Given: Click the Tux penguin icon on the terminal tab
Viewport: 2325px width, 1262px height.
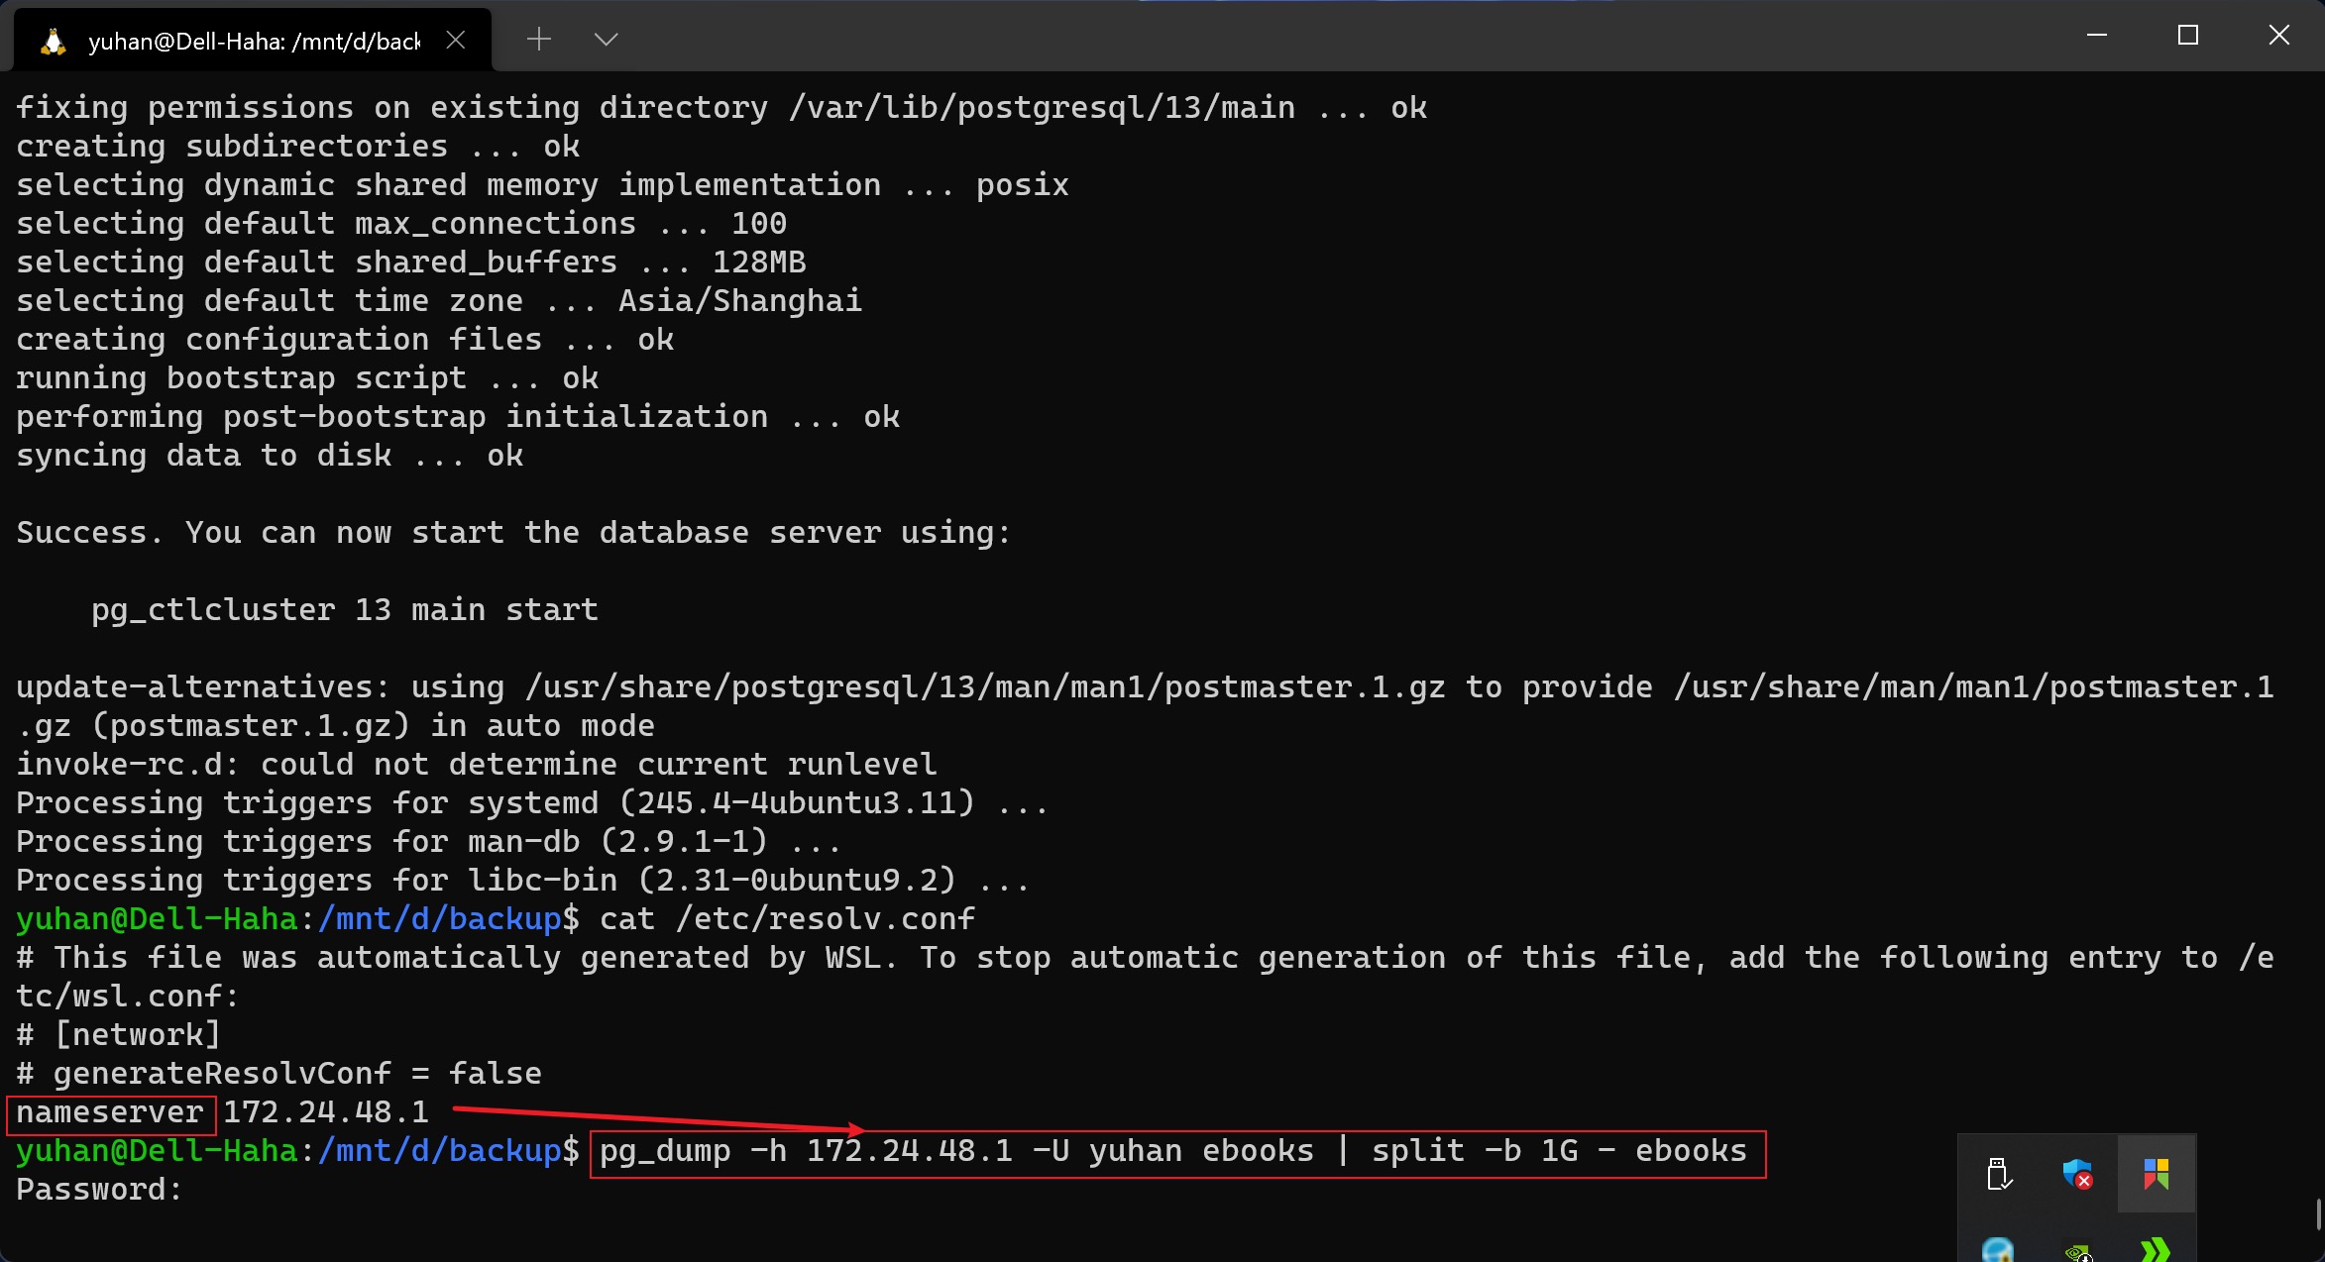Looking at the screenshot, I should 54,40.
